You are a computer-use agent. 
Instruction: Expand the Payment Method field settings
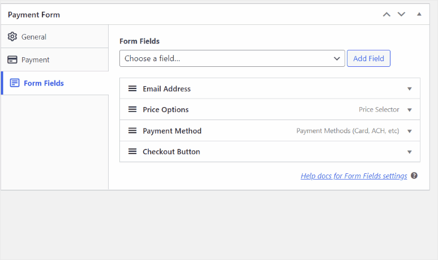[410, 131]
